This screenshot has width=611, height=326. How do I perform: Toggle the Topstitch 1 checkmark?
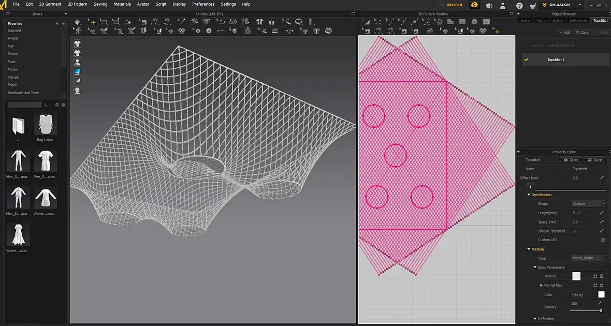(x=527, y=60)
